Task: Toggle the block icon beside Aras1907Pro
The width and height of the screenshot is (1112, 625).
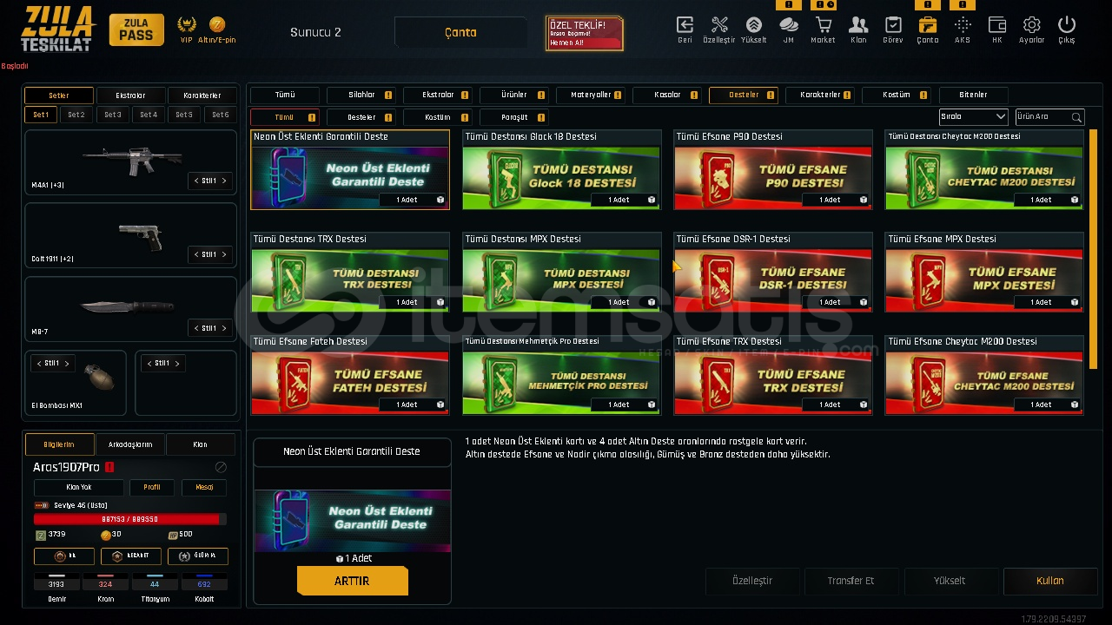Action: pyautogui.click(x=221, y=467)
